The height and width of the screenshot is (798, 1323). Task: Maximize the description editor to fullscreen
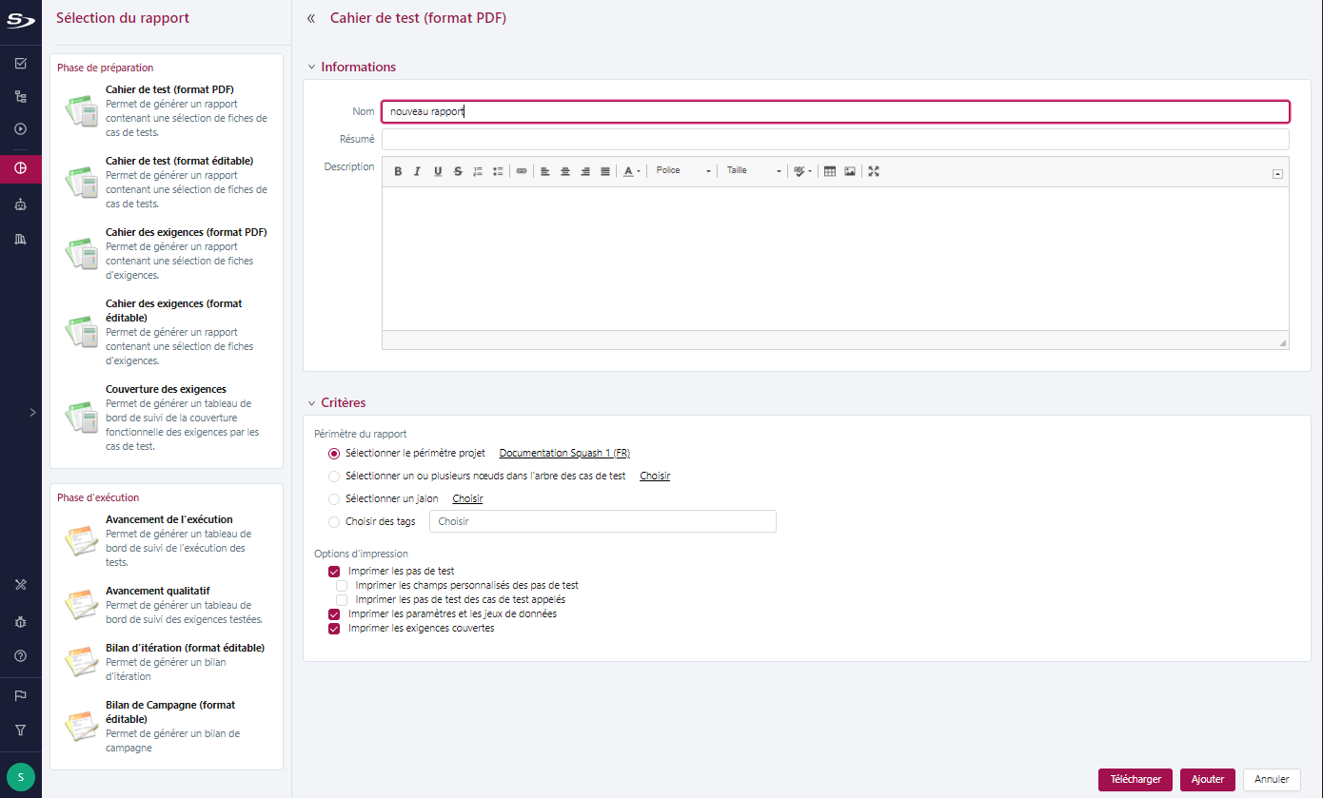pyautogui.click(x=874, y=171)
